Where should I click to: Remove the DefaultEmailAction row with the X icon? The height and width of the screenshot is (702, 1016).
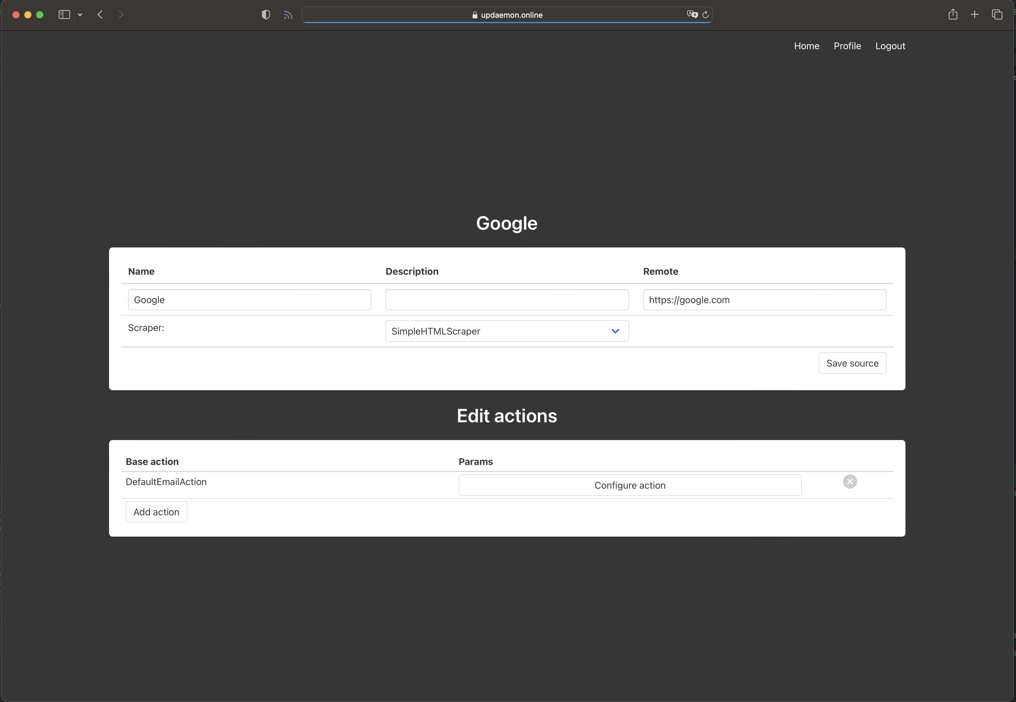tap(850, 482)
